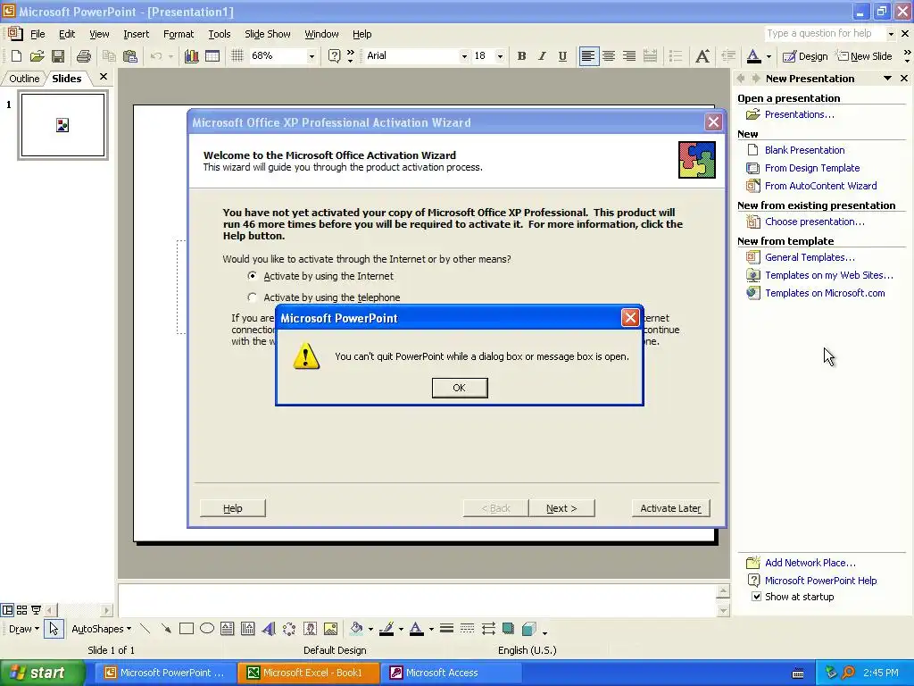
Task: Click the Bullets list toolbar icon
Action: pos(676,56)
